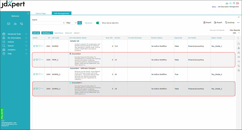The image size is (242, 130).
Task: Expand the Analytics sidebar menu item
Action: tap(15, 50)
